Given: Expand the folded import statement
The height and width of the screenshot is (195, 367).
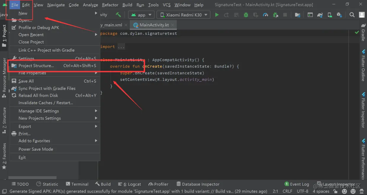Looking at the screenshot, I should click(121, 47).
